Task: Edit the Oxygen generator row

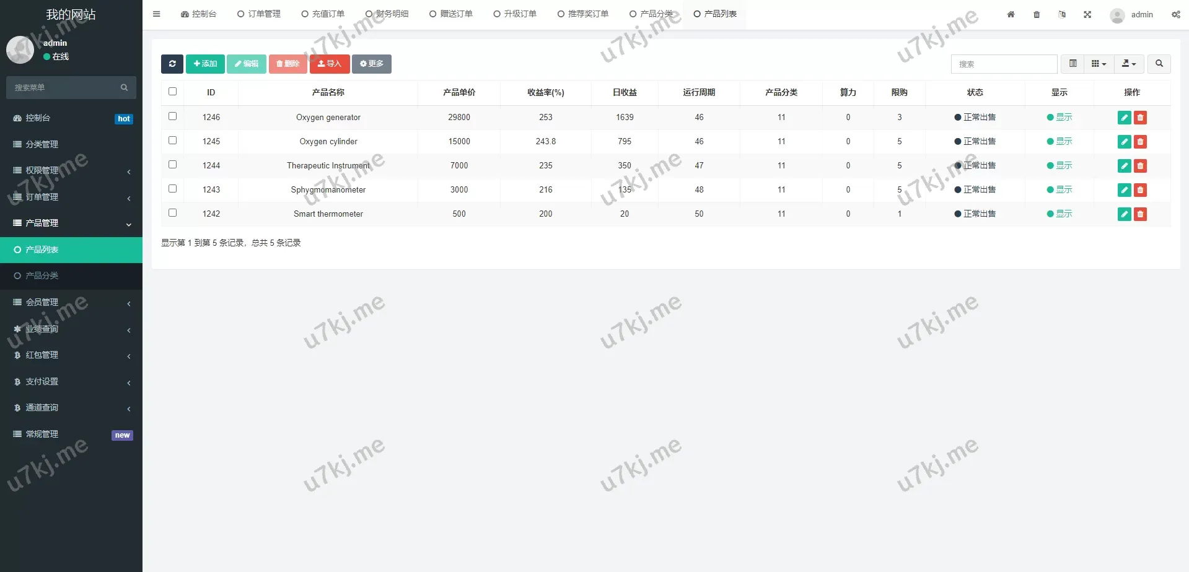Action: 1124,118
